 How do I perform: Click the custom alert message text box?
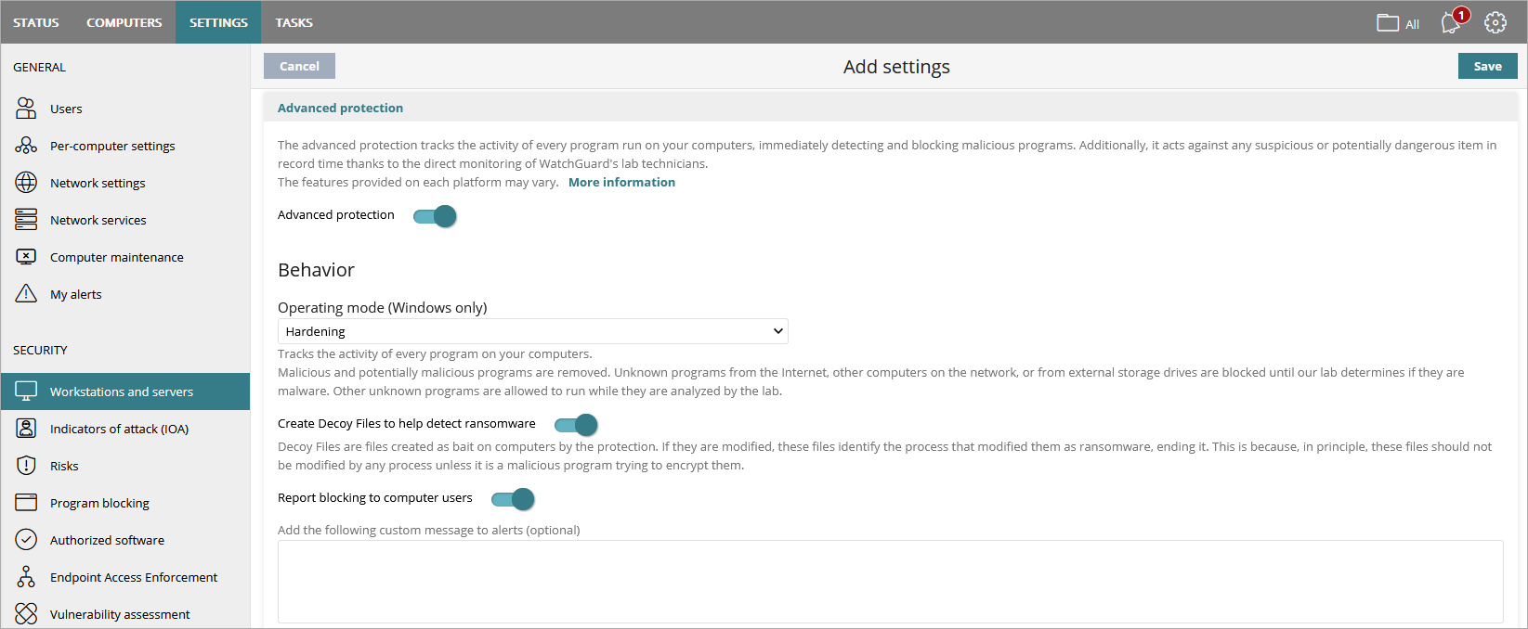(x=890, y=582)
